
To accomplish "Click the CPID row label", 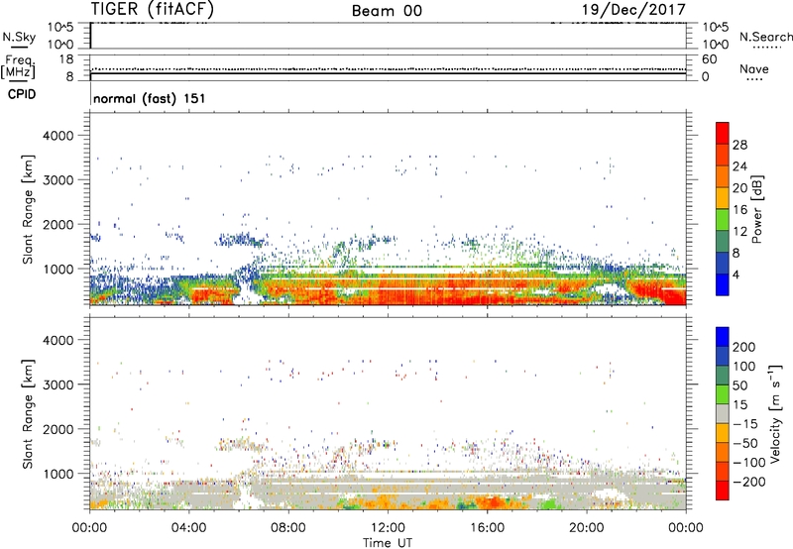I will coord(22,94).
